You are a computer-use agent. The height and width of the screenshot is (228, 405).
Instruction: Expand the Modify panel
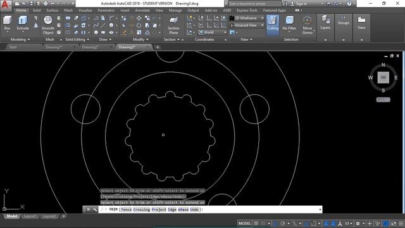[x=140, y=39]
